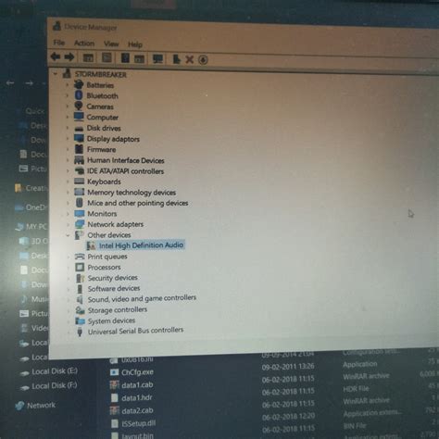The width and height of the screenshot is (439, 439).
Task: Select the Processors category label
Action: (x=104, y=267)
